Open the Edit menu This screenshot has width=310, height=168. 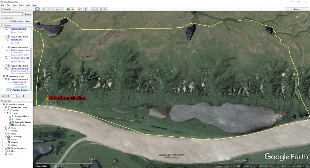point(8,5)
